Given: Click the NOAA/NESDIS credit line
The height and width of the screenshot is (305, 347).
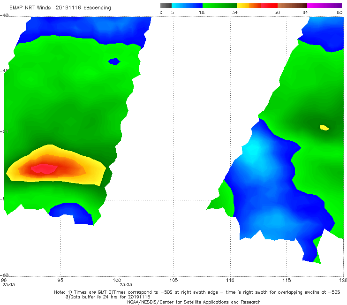Looking at the screenshot, I should coord(194,302).
